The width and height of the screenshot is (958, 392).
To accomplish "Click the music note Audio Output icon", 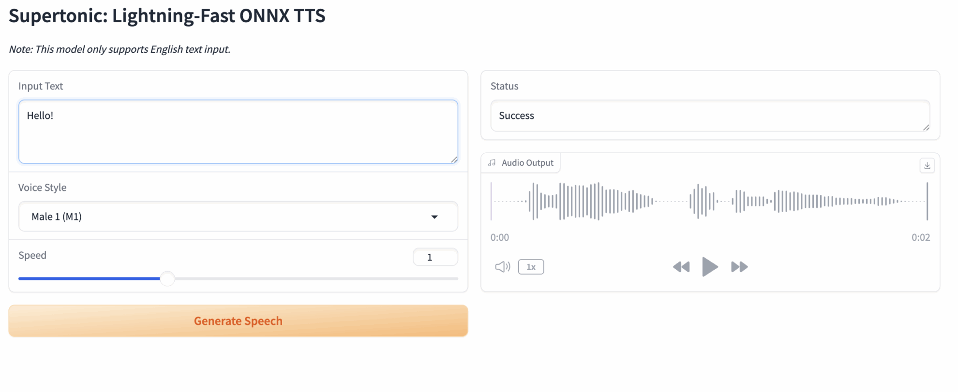I will pos(492,163).
